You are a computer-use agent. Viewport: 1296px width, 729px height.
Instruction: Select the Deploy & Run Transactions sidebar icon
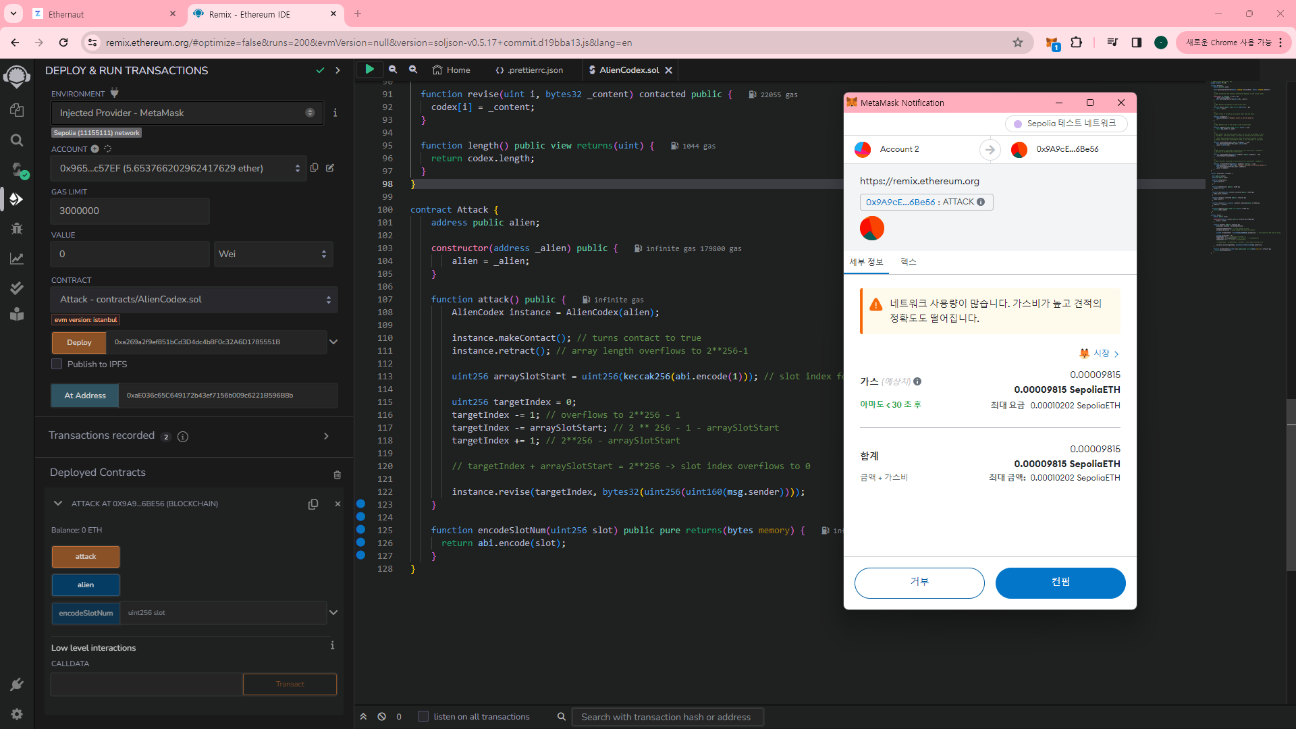17,199
